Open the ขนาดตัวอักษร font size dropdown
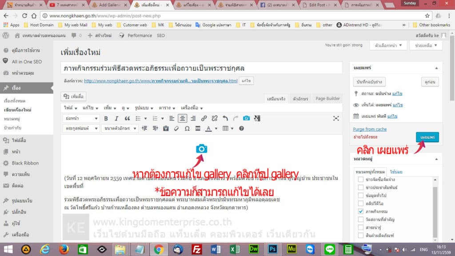The height and width of the screenshot is (256, 455). (119, 128)
